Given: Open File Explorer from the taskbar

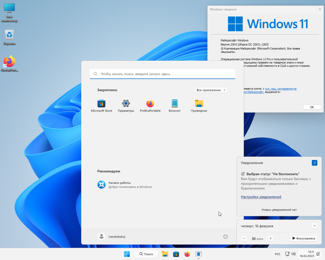Looking at the screenshot, I should point(165,254).
